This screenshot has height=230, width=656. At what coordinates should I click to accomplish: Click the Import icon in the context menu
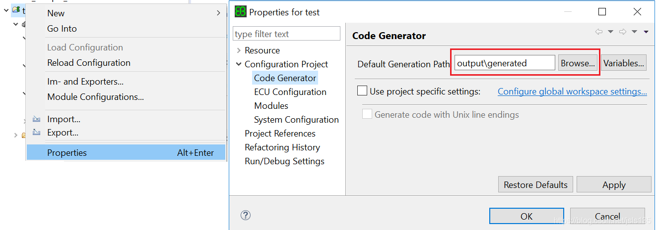pyautogui.click(x=36, y=119)
